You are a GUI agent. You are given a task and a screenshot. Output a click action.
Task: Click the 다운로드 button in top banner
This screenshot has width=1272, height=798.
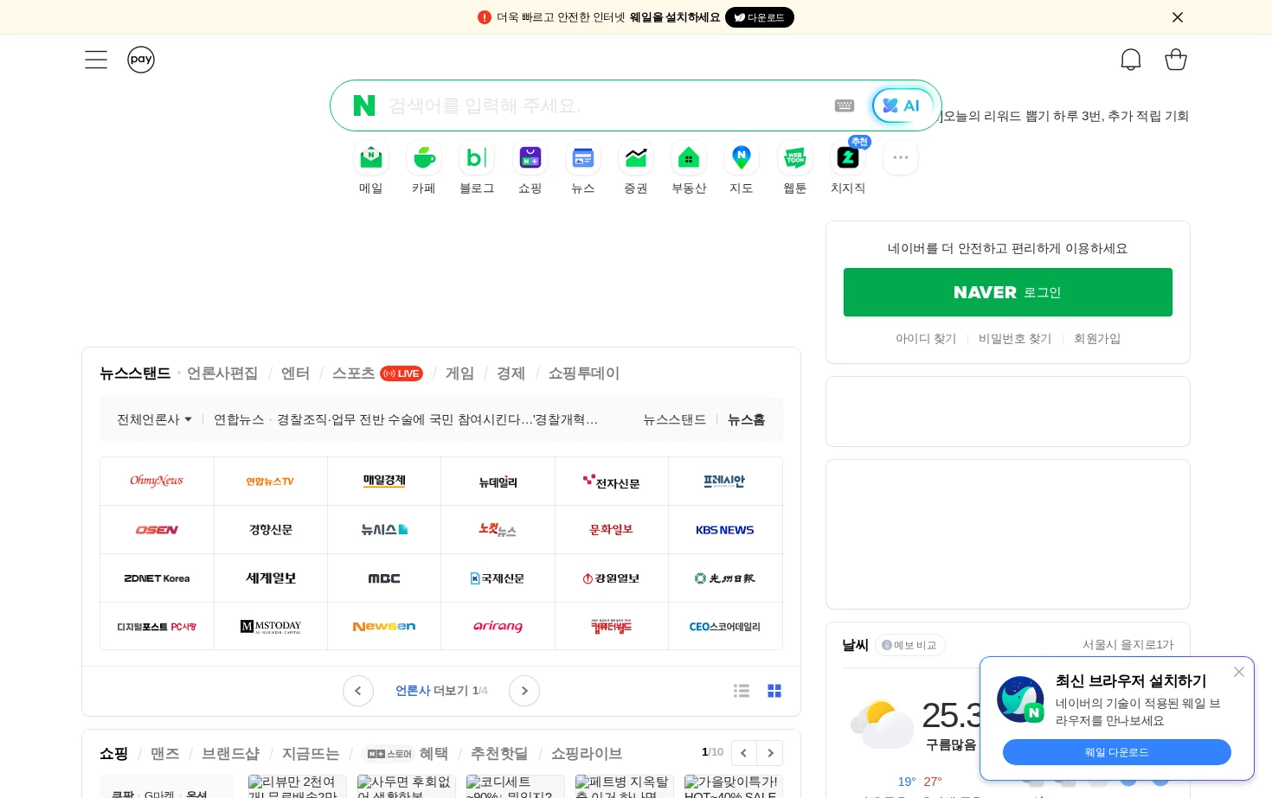click(x=760, y=17)
